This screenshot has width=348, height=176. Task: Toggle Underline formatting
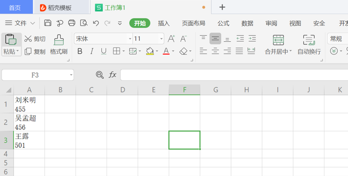pos(103,51)
